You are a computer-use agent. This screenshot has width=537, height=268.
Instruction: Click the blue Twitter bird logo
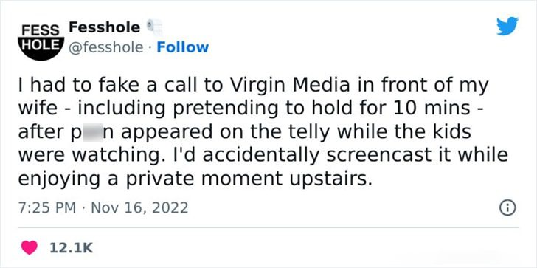507,26
